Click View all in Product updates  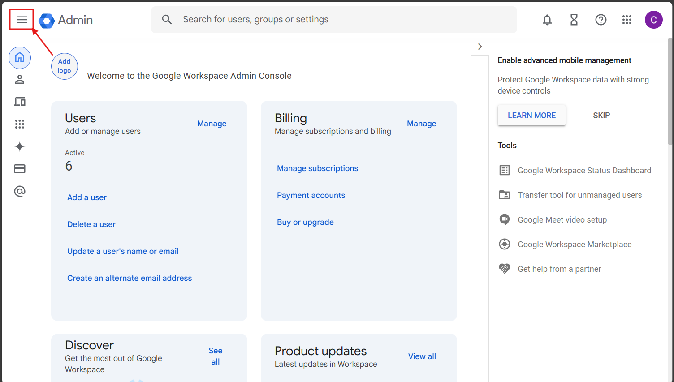[422, 356]
